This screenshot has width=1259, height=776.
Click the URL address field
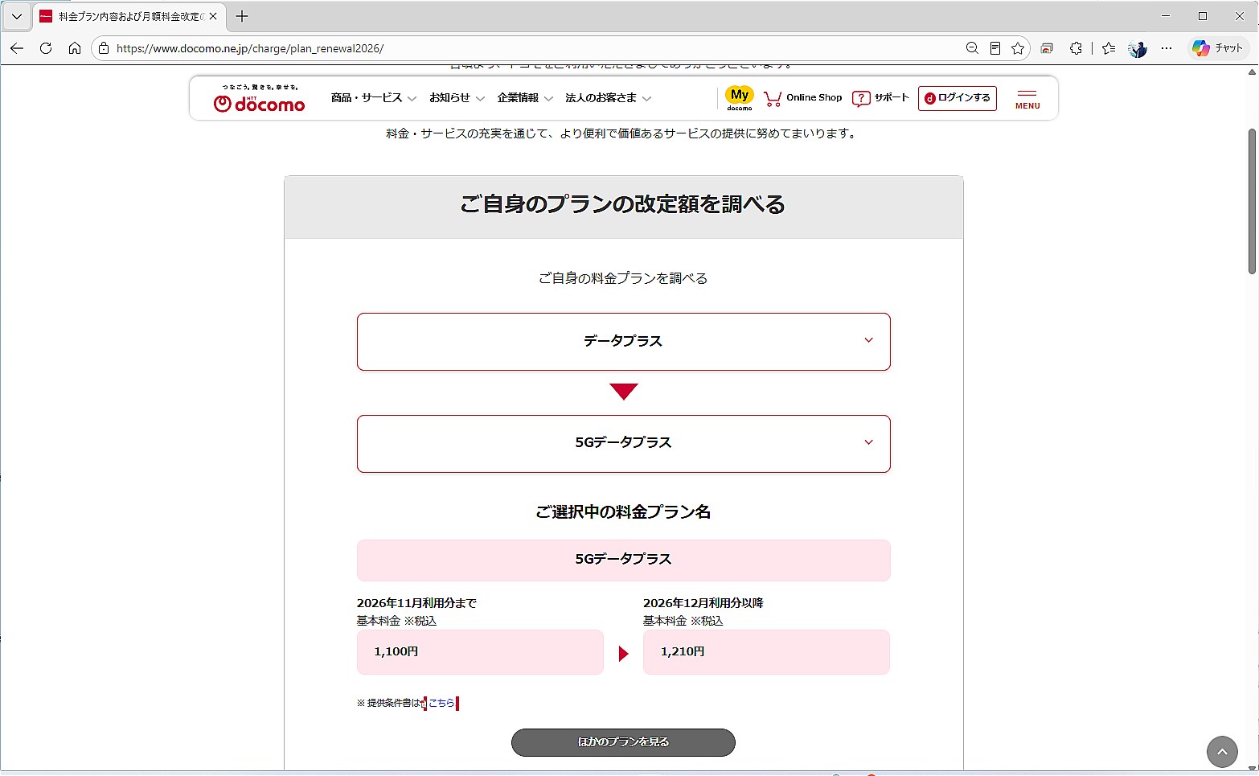click(531, 48)
